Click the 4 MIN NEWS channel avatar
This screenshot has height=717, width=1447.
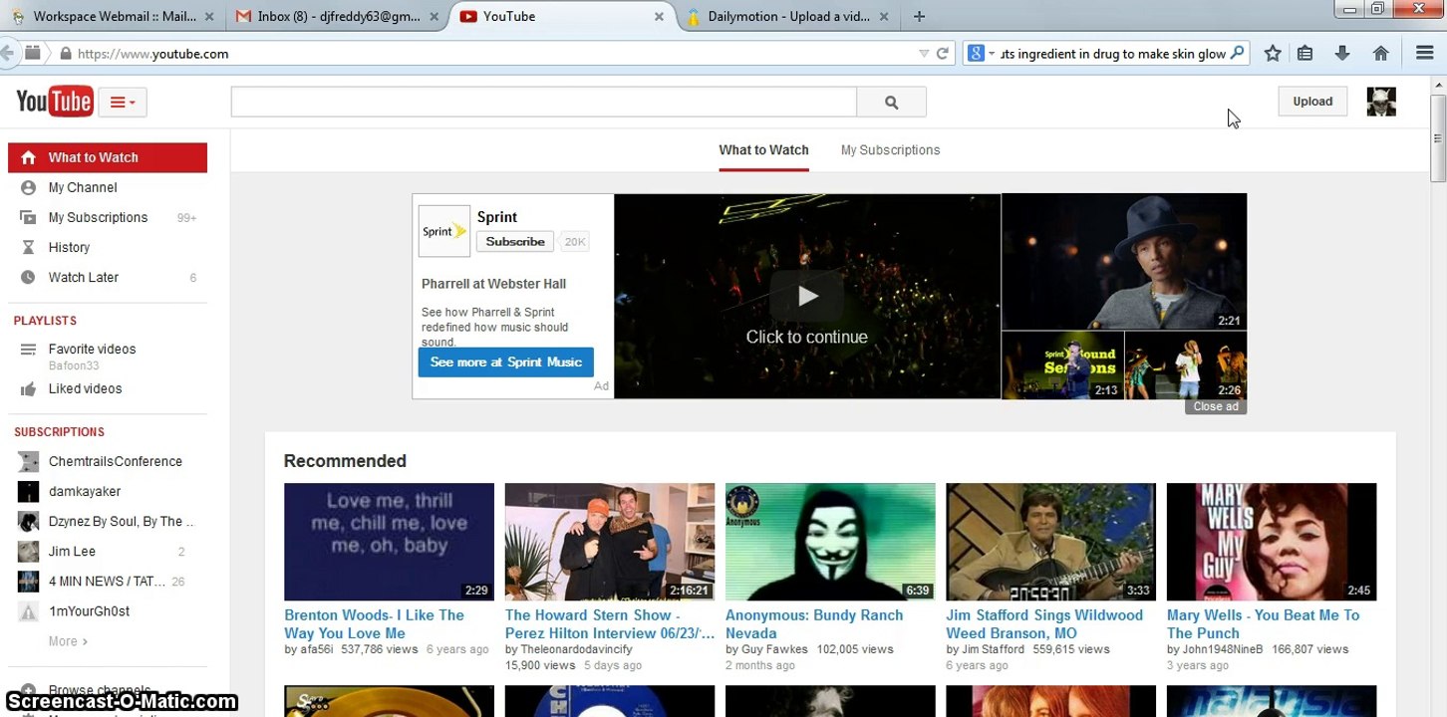coord(29,582)
